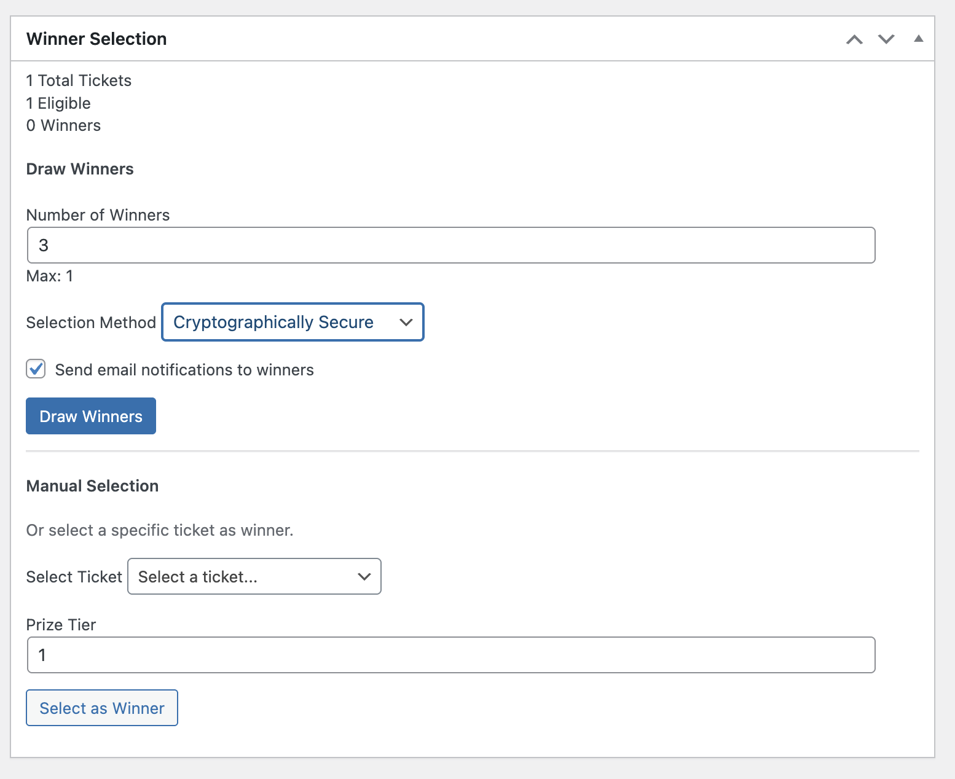The width and height of the screenshot is (955, 779).
Task: Click the move-down arrow on Winner Selection panel
Action: coord(886,39)
